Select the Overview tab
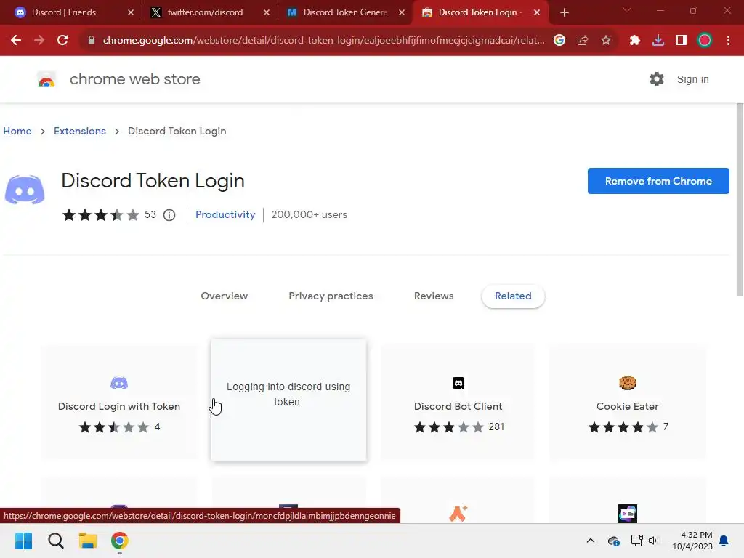Image resolution: width=744 pixels, height=558 pixels. click(x=225, y=296)
